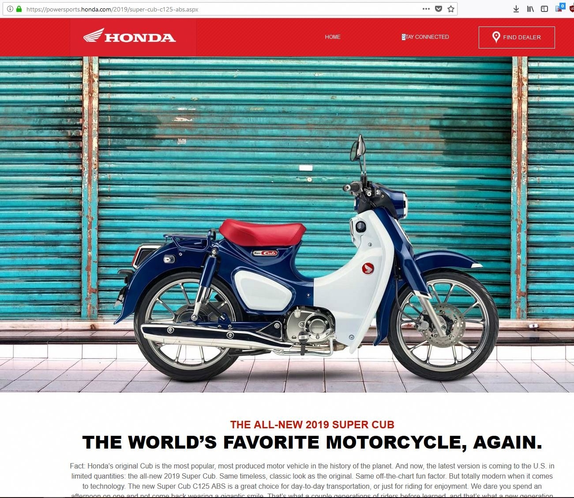The width and height of the screenshot is (574, 498).
Task: Open the Library bookshelf icon
Action: 530,9
